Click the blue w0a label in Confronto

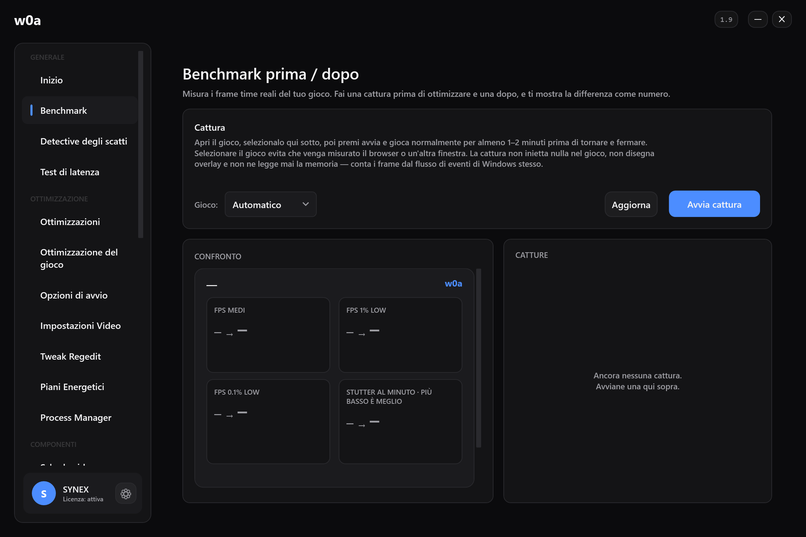[453, 284]
